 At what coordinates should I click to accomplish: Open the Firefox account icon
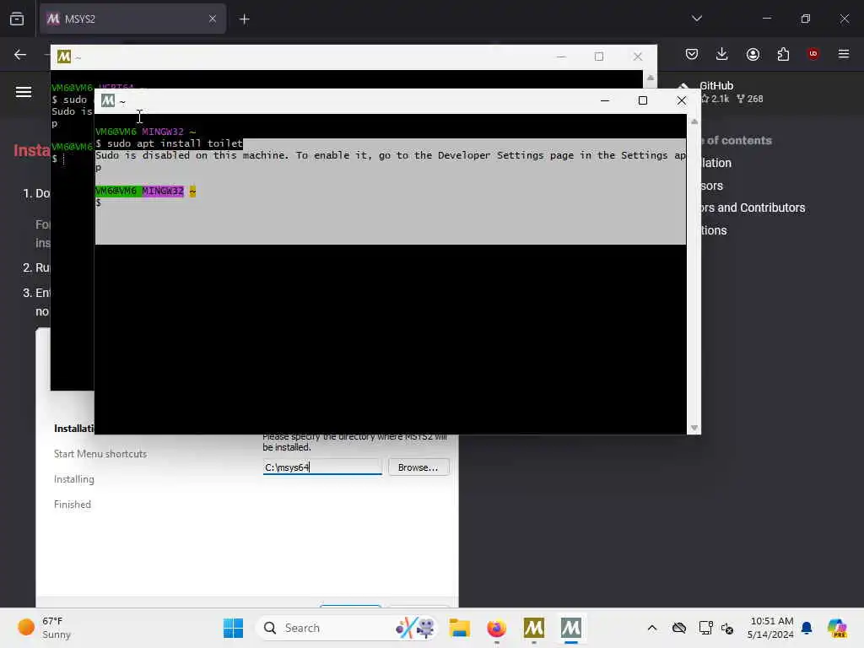pos(753,54)
